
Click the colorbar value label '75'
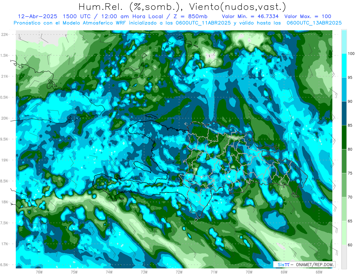351,173
